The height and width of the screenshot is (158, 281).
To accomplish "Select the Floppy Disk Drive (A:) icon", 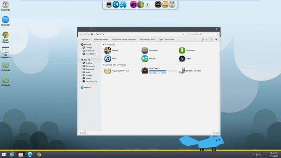I will (108, 71).
